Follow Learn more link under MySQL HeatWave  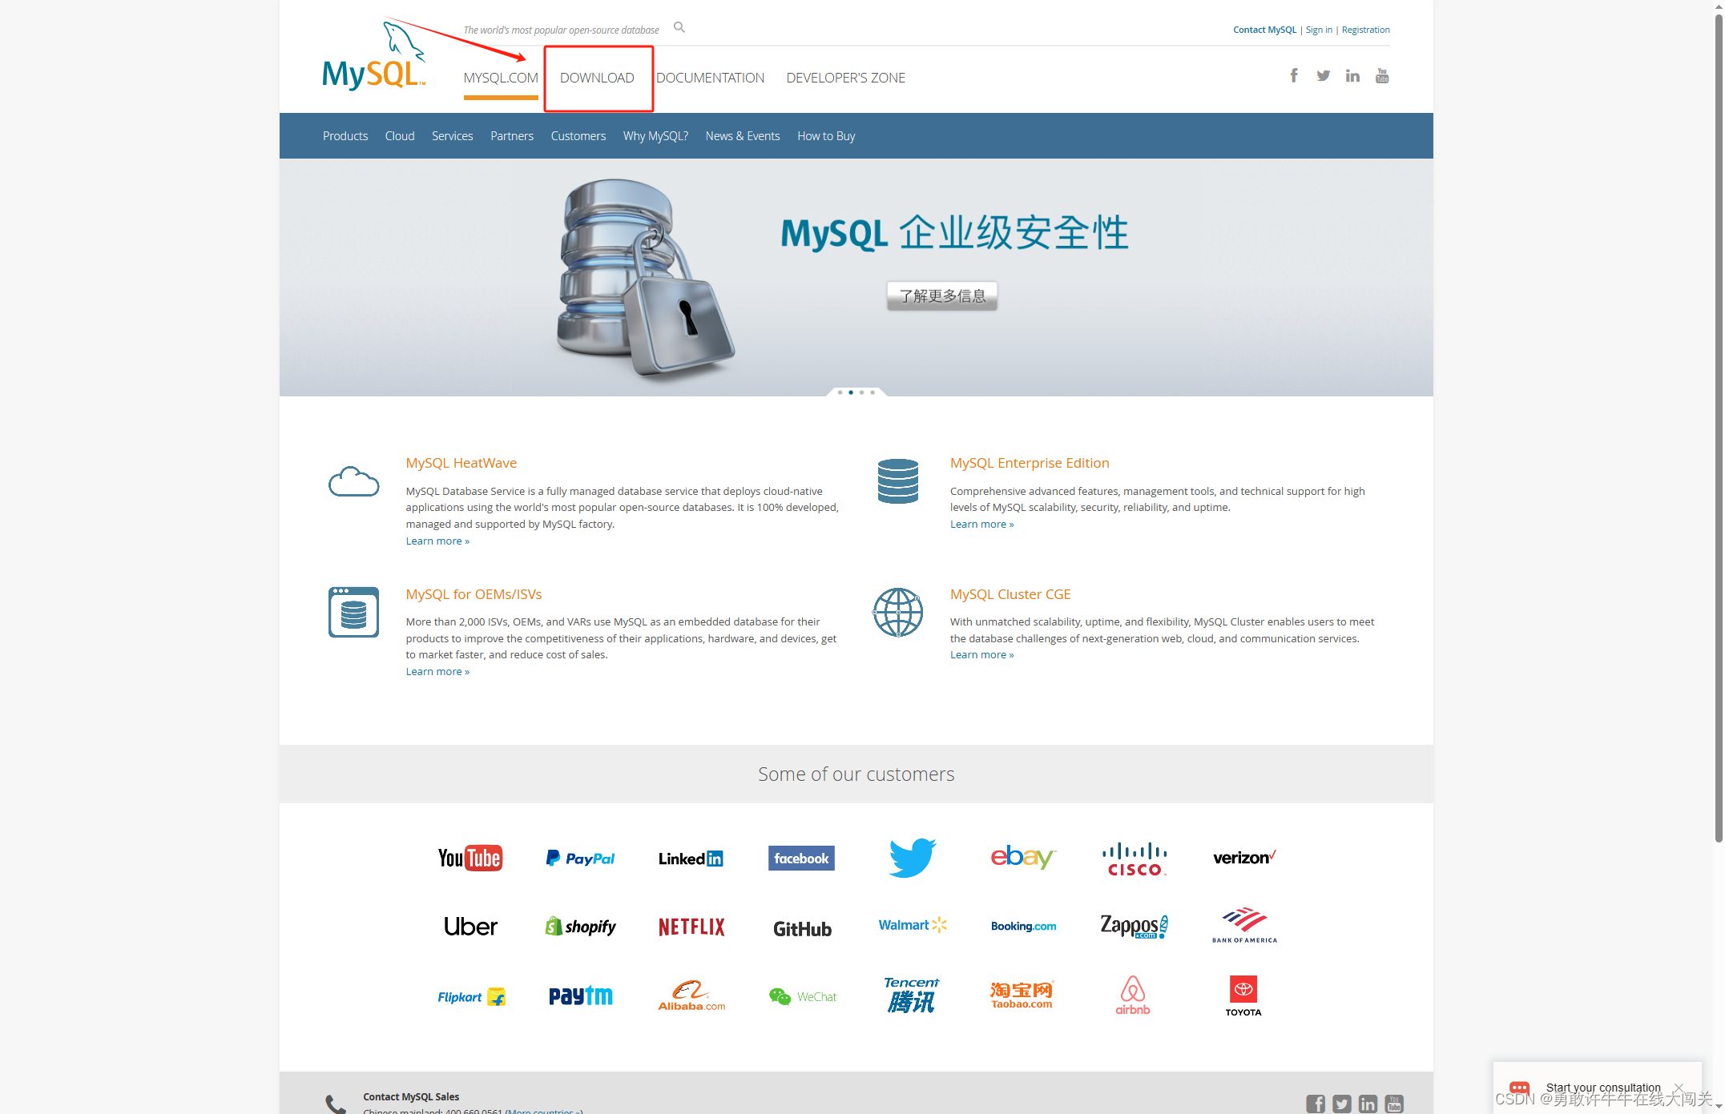tap(437, 541)
